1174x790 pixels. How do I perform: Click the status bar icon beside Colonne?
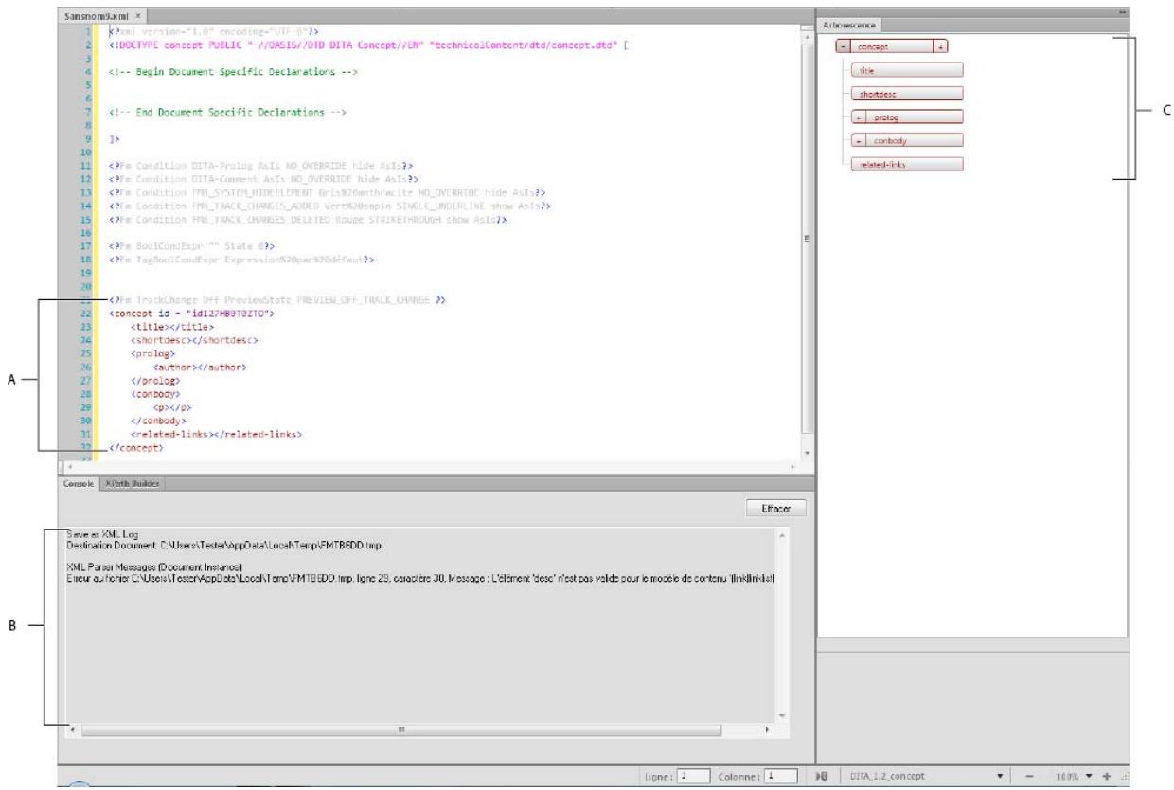tap(820, 775)
